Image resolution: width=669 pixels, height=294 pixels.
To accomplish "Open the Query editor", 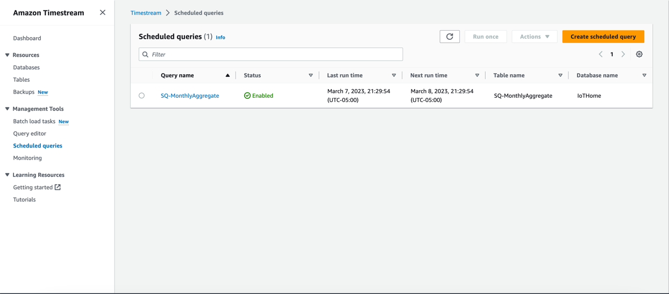I will [30, 133].
